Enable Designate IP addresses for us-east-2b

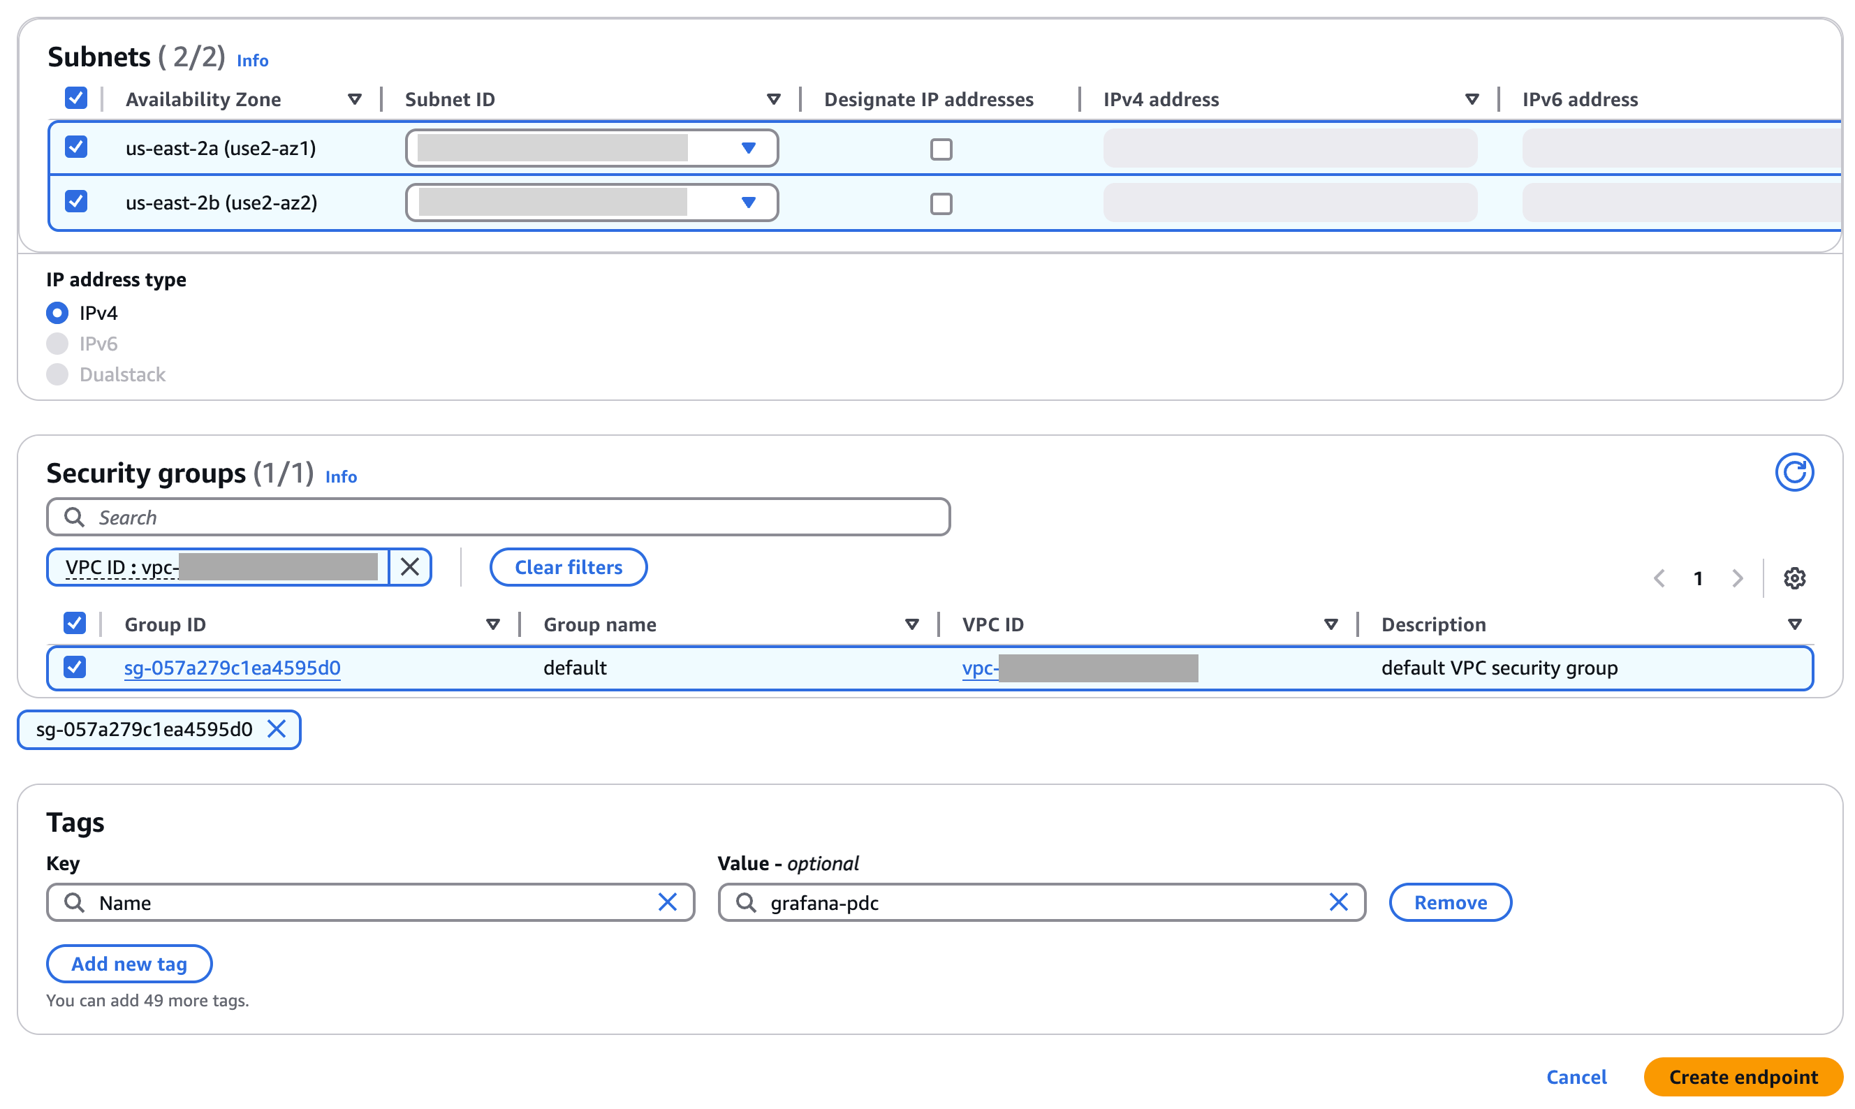pyautogui.click(x=941, y=203)
